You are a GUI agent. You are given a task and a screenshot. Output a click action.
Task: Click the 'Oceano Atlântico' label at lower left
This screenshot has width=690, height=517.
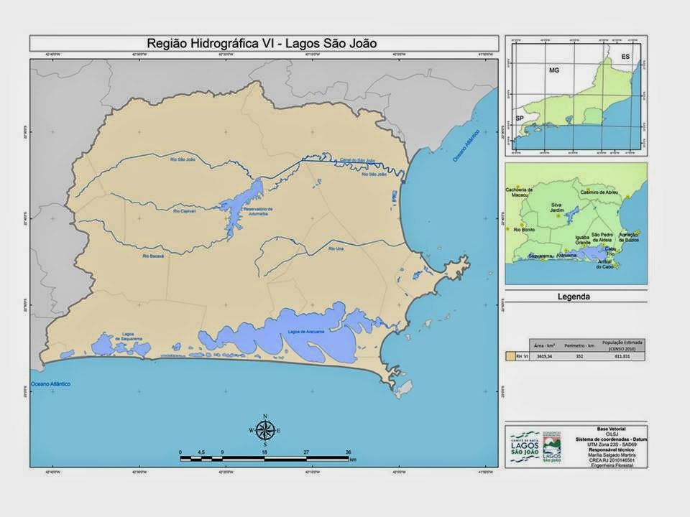pyautogui.click(x=50, y=383)
